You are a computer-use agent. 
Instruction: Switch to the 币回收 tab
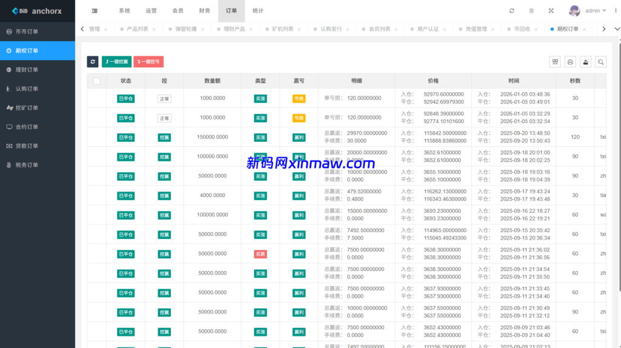(522, 29)
